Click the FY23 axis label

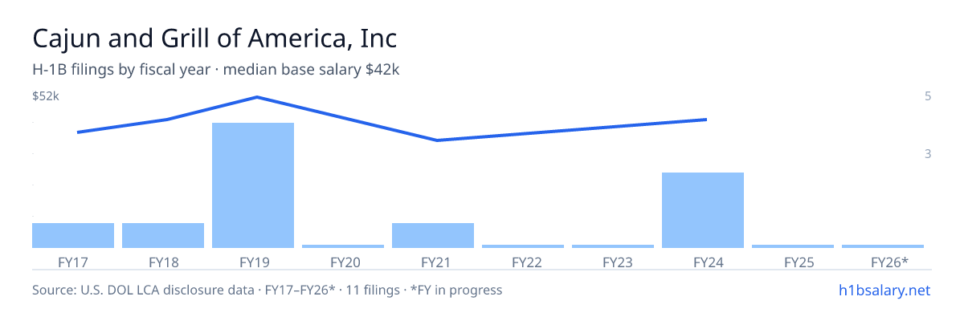coord(613,262)
